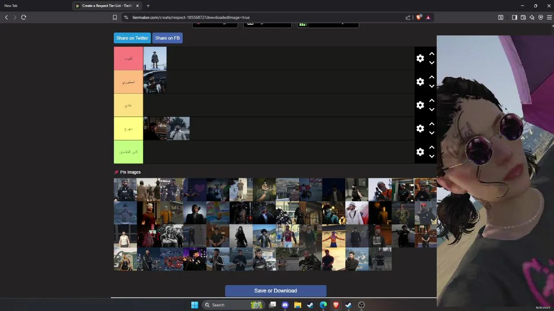Move the مهرج yellow row up
This screenshot has height=311, width=554.
[432, 124]
